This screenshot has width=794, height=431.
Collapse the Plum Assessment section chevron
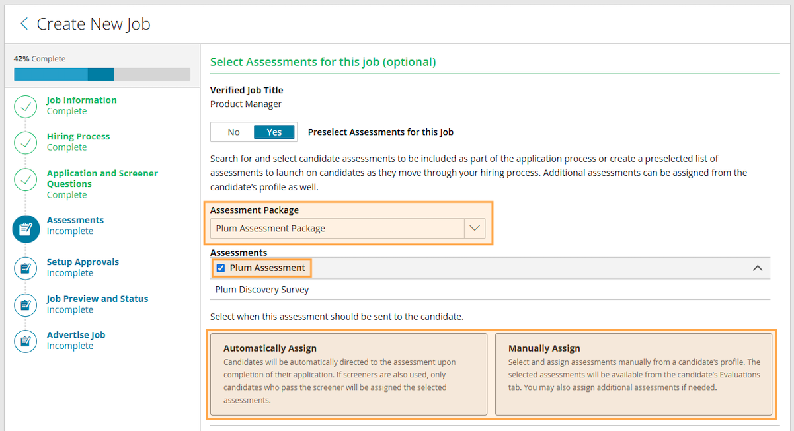758,268
